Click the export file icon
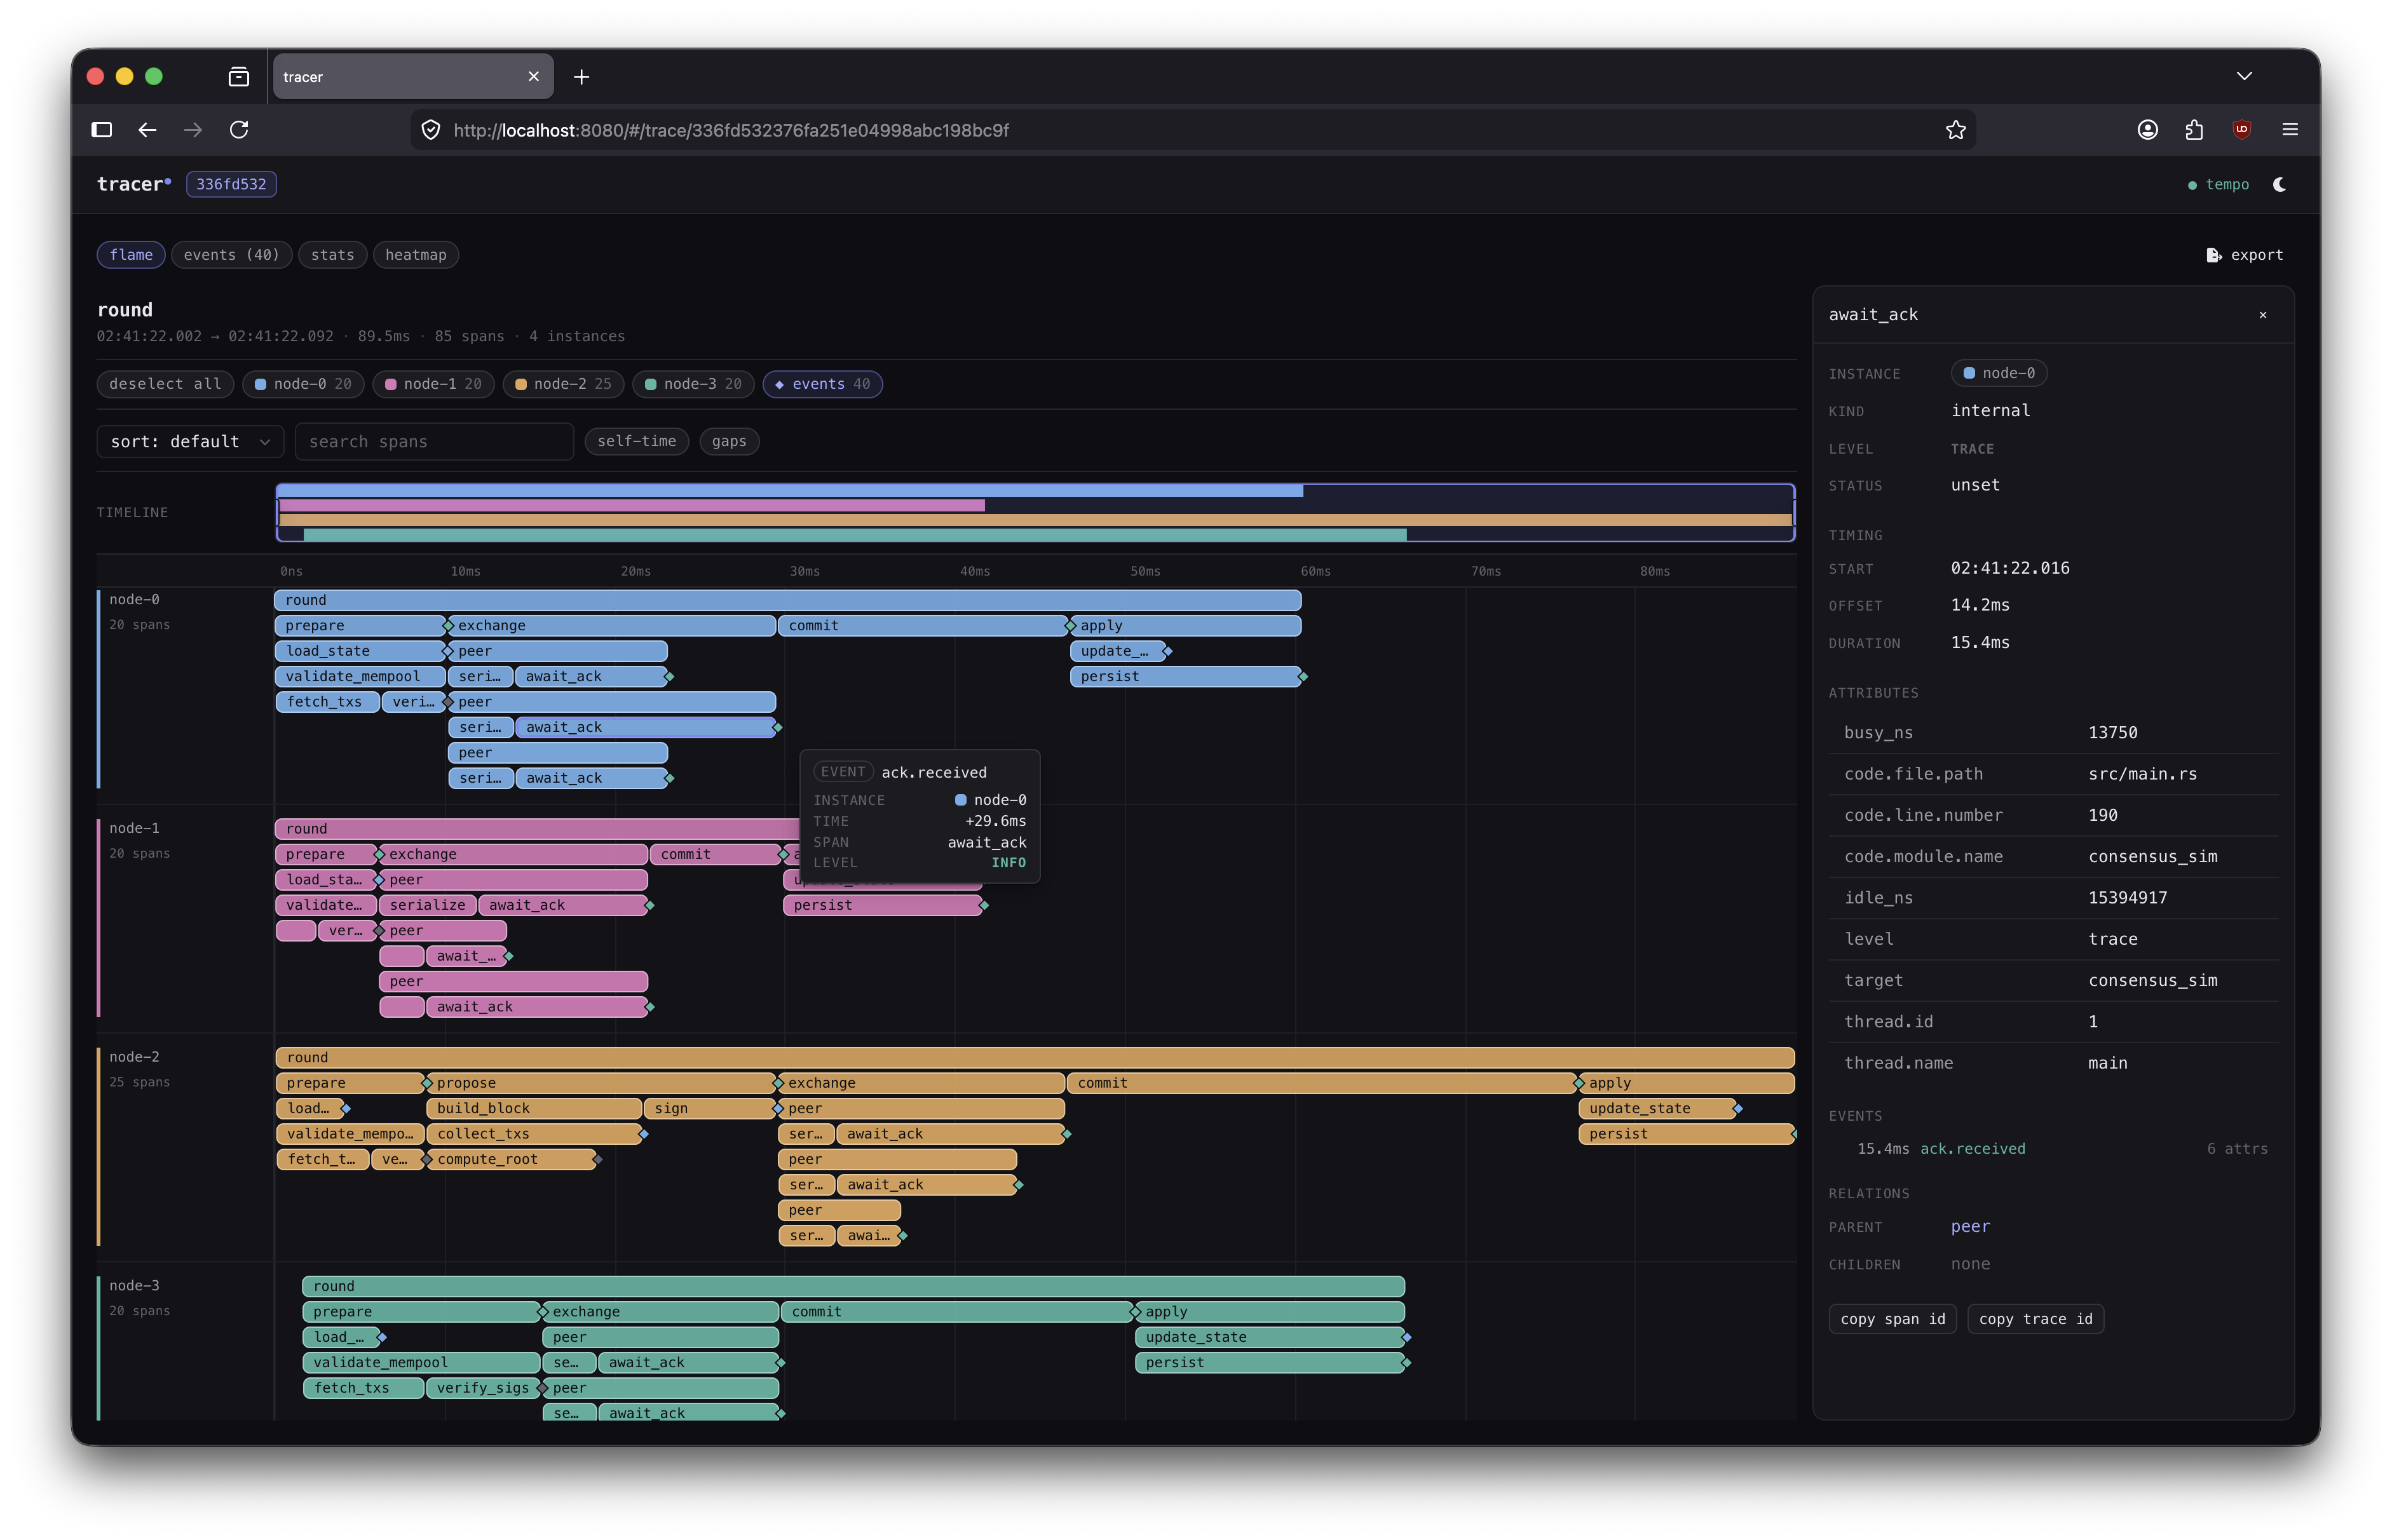 click(x=2213, y=255)
